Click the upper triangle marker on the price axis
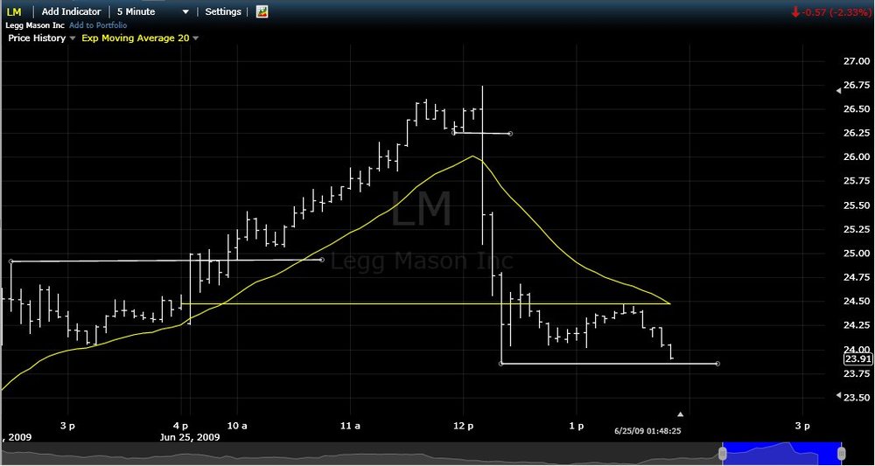The width and height of the screenshot is (875, 466). pos(838,91)
